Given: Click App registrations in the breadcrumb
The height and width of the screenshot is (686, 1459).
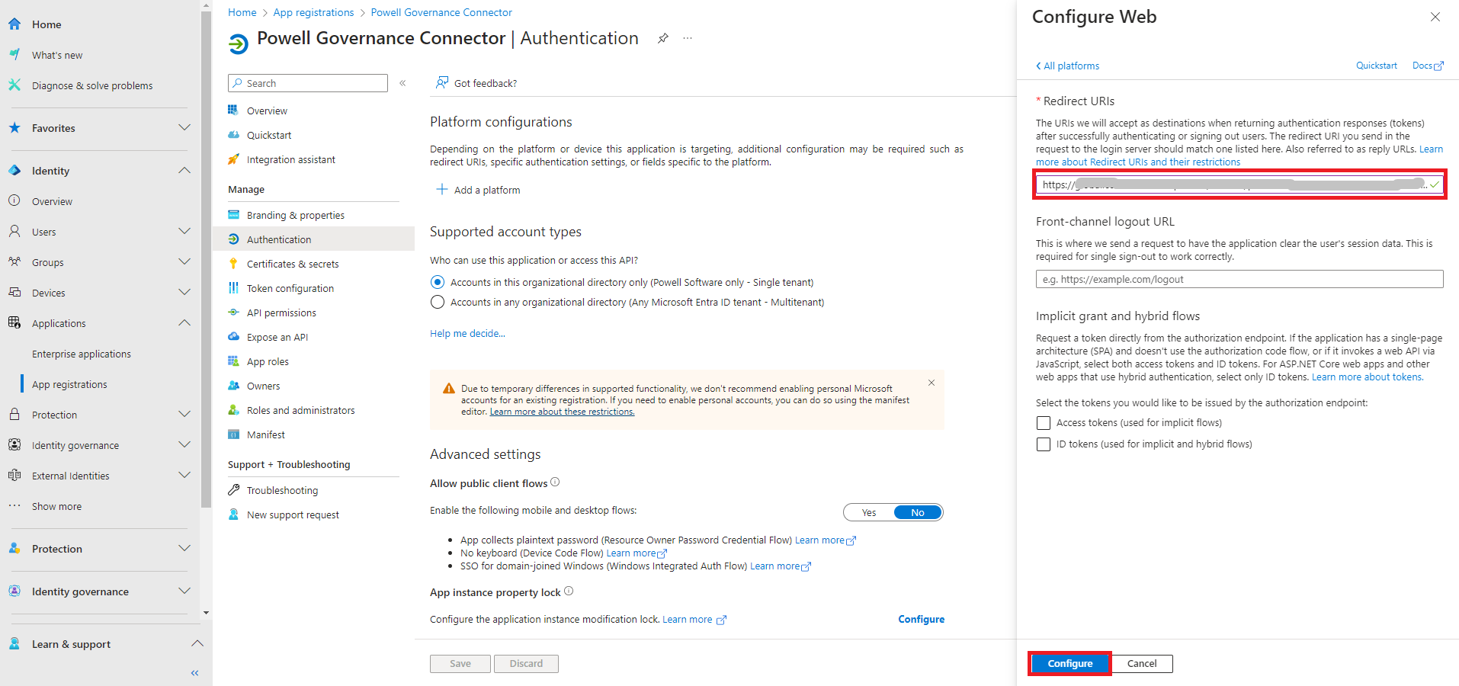Looking at the screenshot, I should click(313, 12).
